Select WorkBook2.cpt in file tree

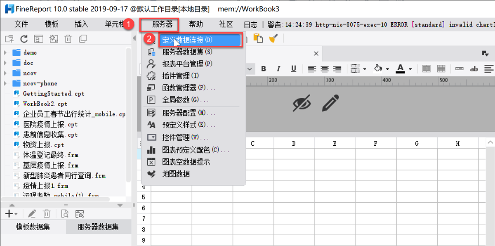click(45, 104)
